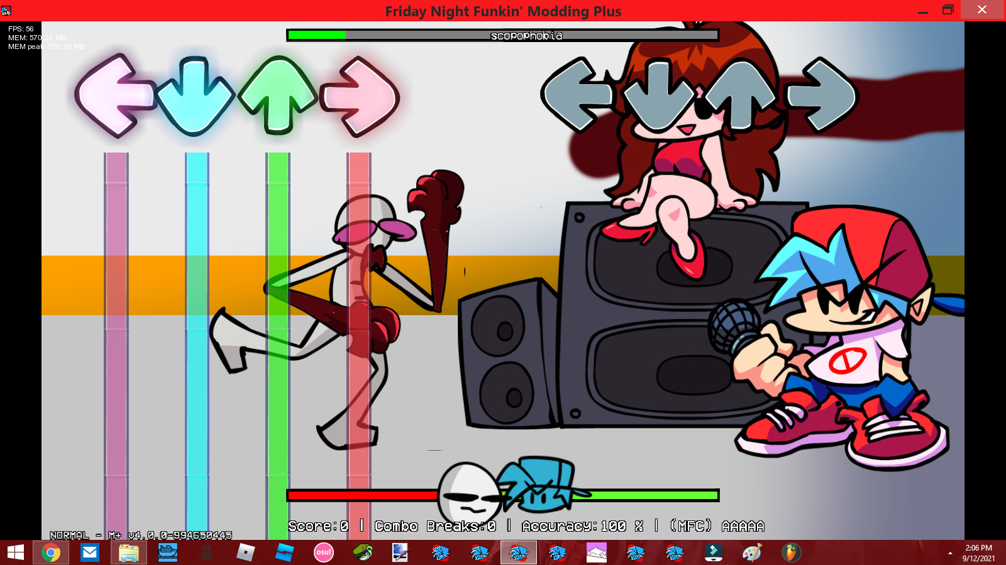Click the glowing pink right arrow receptor

360,96
